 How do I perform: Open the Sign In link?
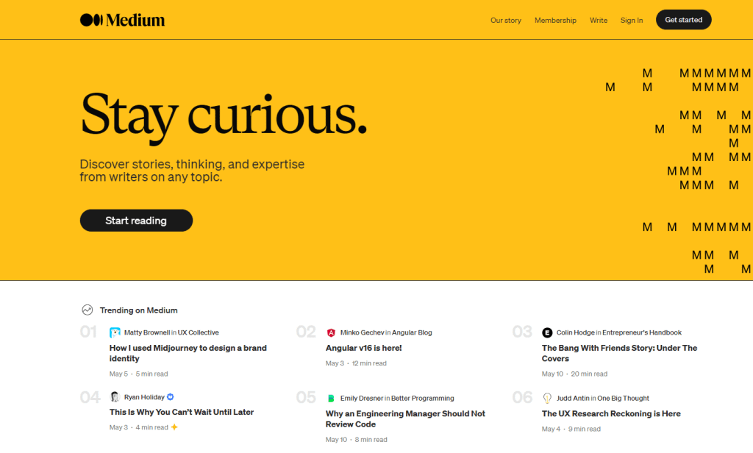[x=632, y=20]
